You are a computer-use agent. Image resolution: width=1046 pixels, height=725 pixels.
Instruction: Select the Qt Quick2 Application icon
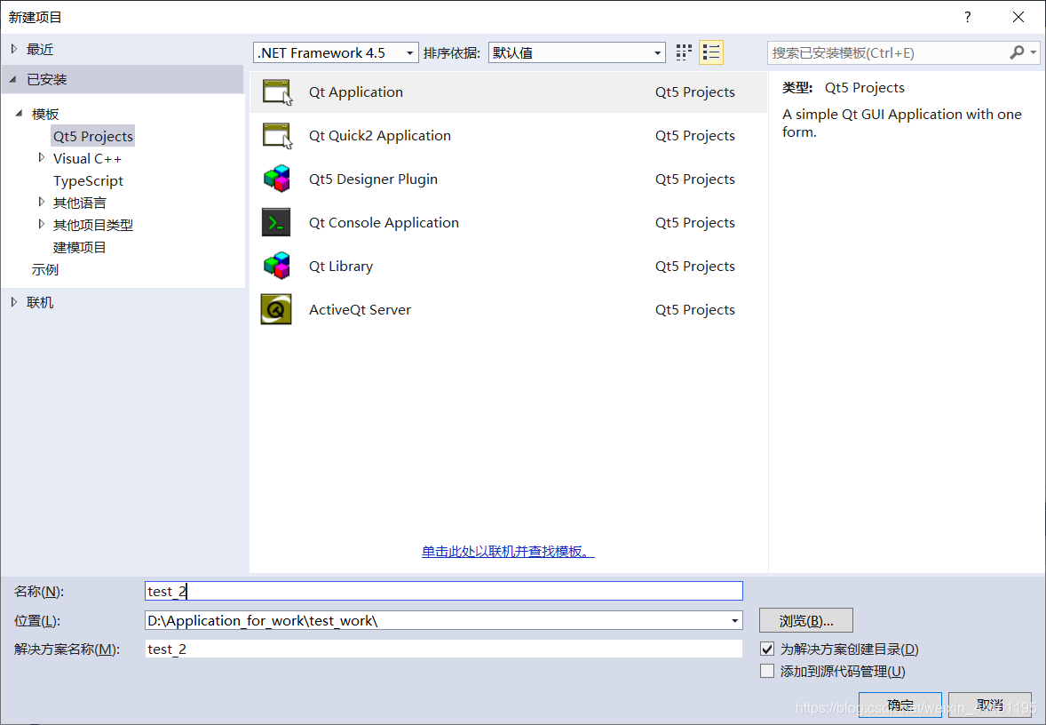277,136
